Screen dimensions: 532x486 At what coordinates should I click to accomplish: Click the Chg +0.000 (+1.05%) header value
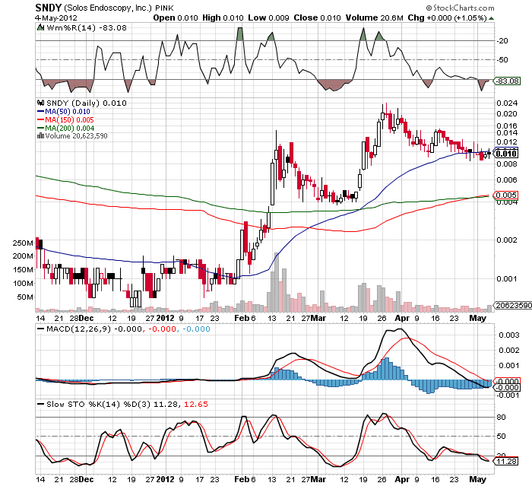point(447,18)
